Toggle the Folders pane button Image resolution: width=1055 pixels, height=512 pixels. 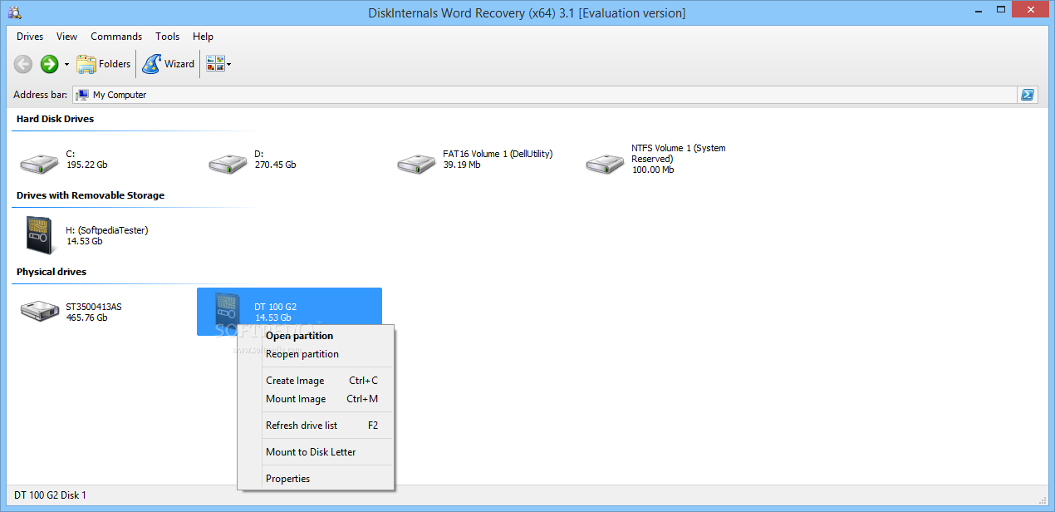click(x=104, y=64)
